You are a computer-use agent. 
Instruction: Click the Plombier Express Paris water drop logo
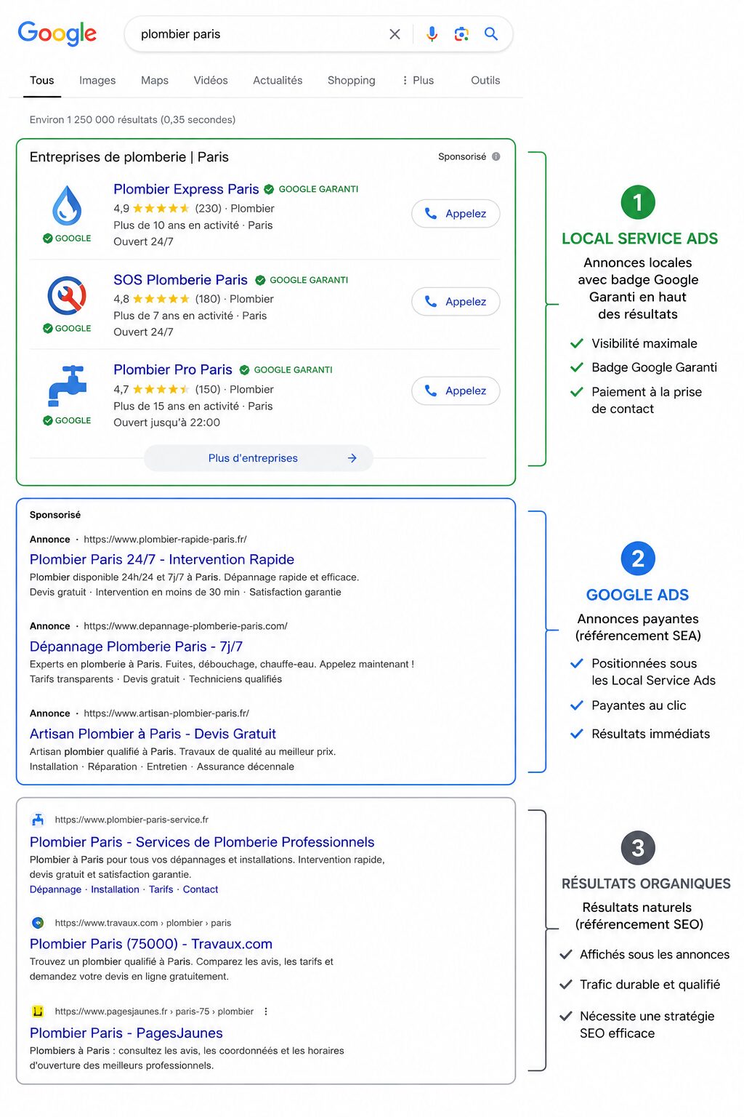tap(67, 205)
